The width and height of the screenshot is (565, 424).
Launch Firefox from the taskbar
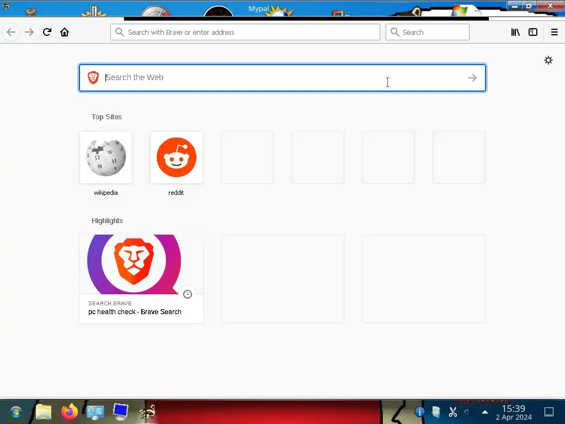pyautogui.click(x=69, y=412)
